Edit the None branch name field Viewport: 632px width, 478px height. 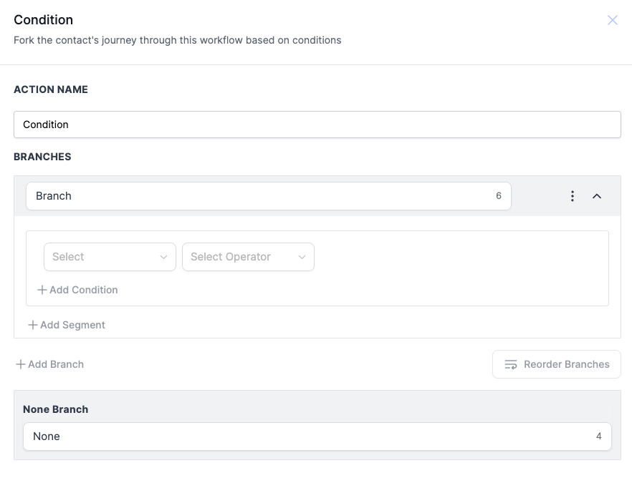(x=317, y=436)
